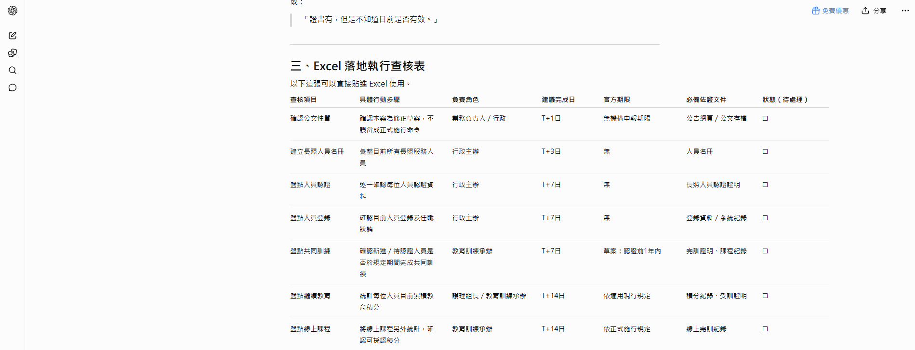Tick the checkbox for 盤點線上課程 row
This screenshot has height=350, width=915.
765,329
